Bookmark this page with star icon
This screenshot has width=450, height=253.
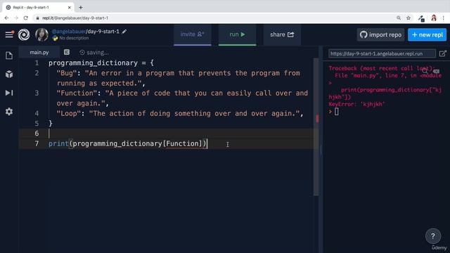pos(408,18)
